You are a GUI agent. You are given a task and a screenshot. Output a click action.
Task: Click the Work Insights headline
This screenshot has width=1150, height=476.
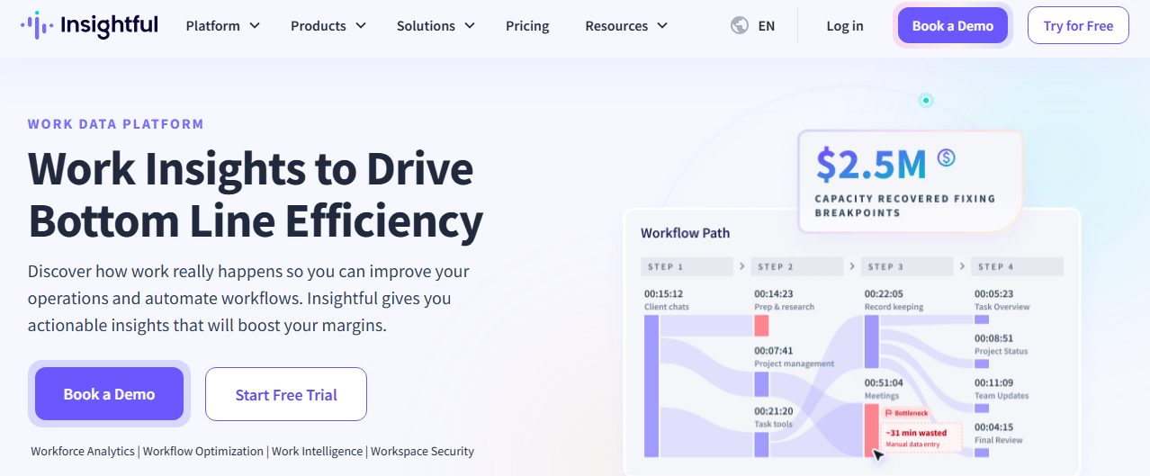coord(256,194)
